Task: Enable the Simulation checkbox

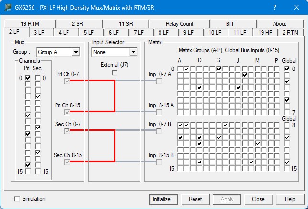Action: tap(18, 199)
